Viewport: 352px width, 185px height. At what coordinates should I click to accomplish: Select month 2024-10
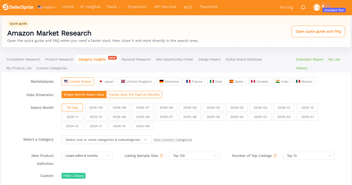coord(119,126)
